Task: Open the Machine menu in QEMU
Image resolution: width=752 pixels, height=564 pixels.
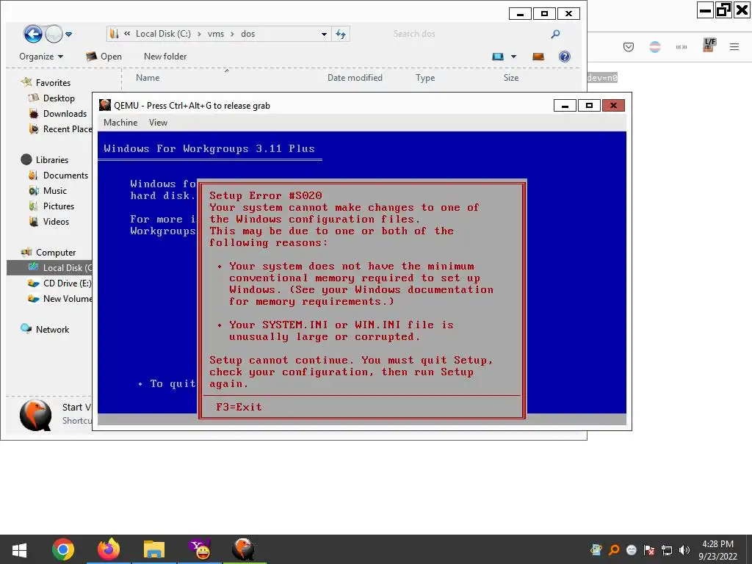Action: click(120, 123)
